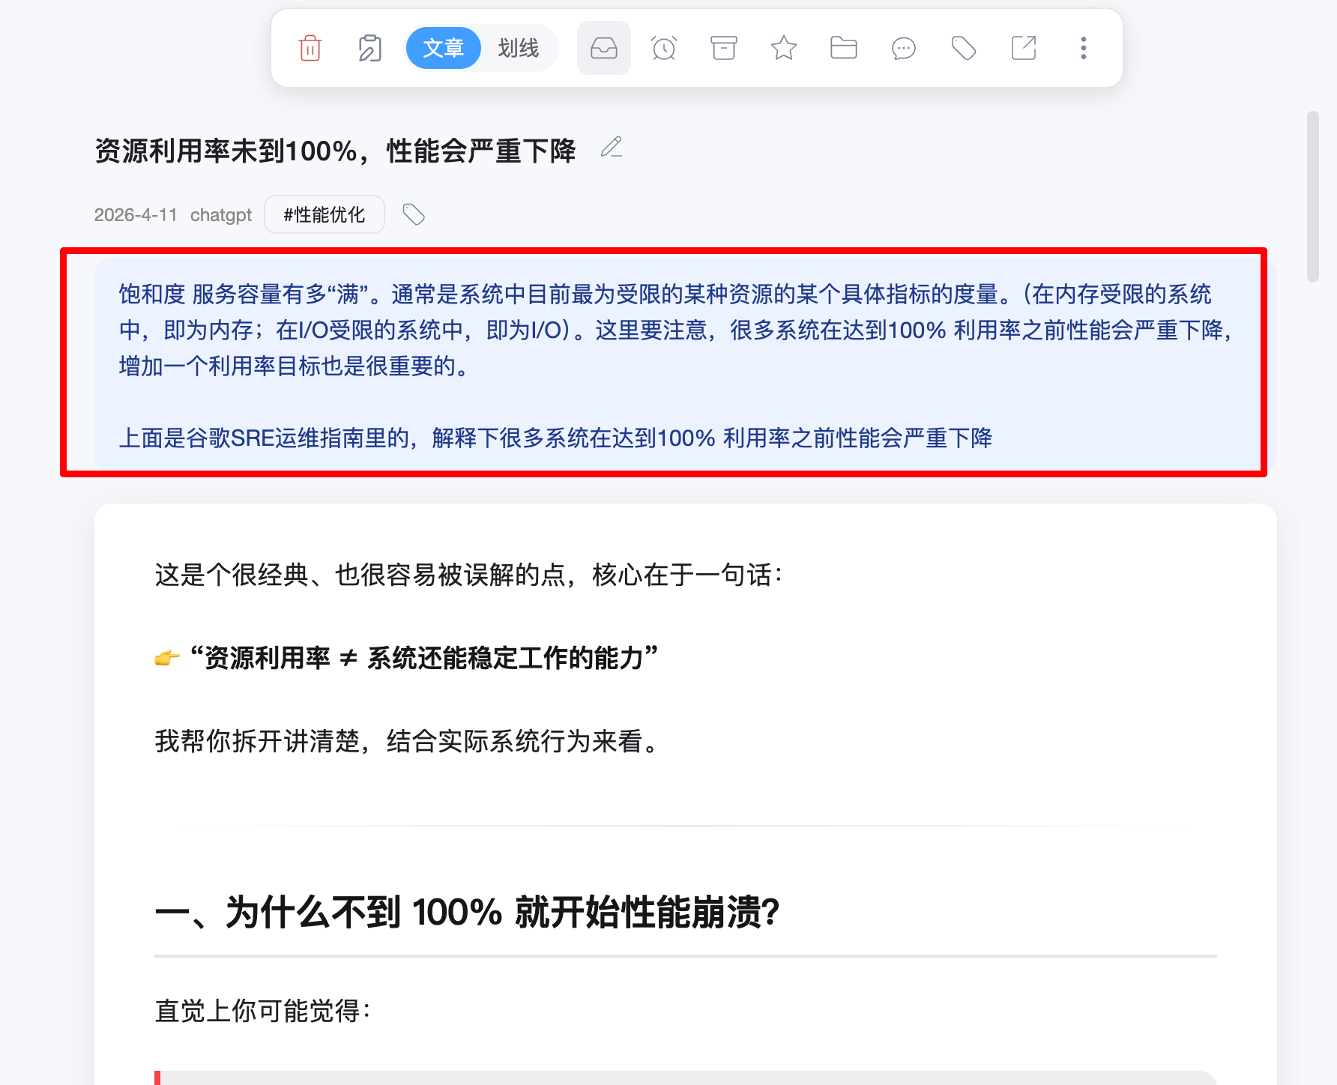Viewport: 1337px width, 1085px height.
Task: Click the vertical scrollbar on the right
Action: click(1312, 196)
